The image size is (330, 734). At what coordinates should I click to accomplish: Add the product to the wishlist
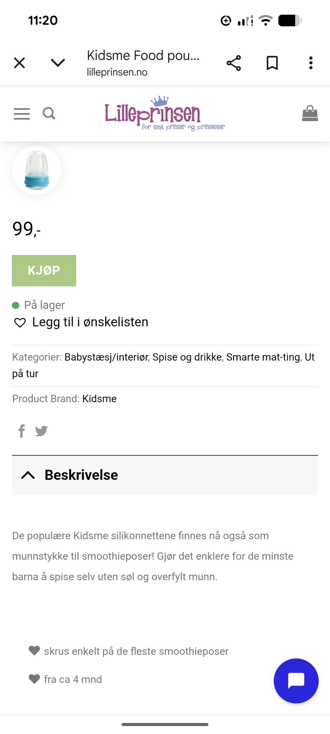(89, 322)
